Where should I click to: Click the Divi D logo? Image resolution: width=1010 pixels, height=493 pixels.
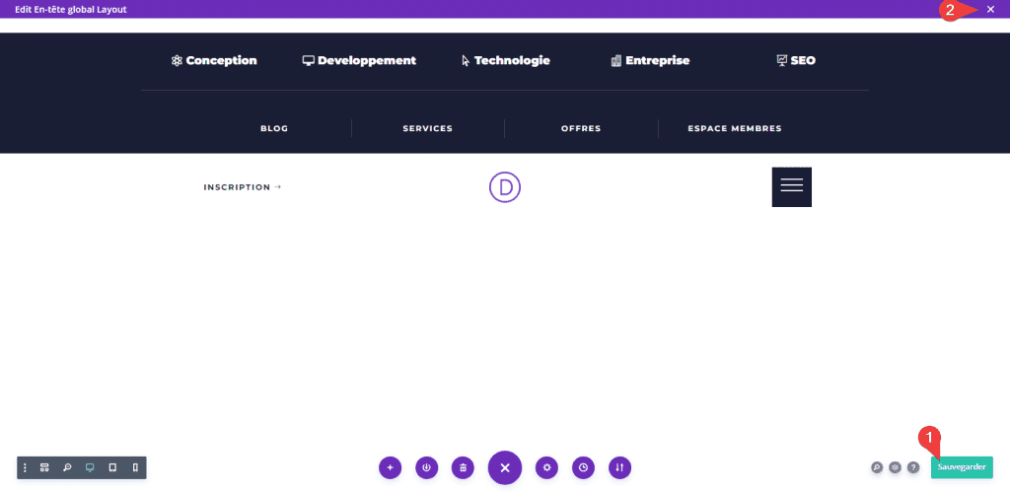(505, 187)
